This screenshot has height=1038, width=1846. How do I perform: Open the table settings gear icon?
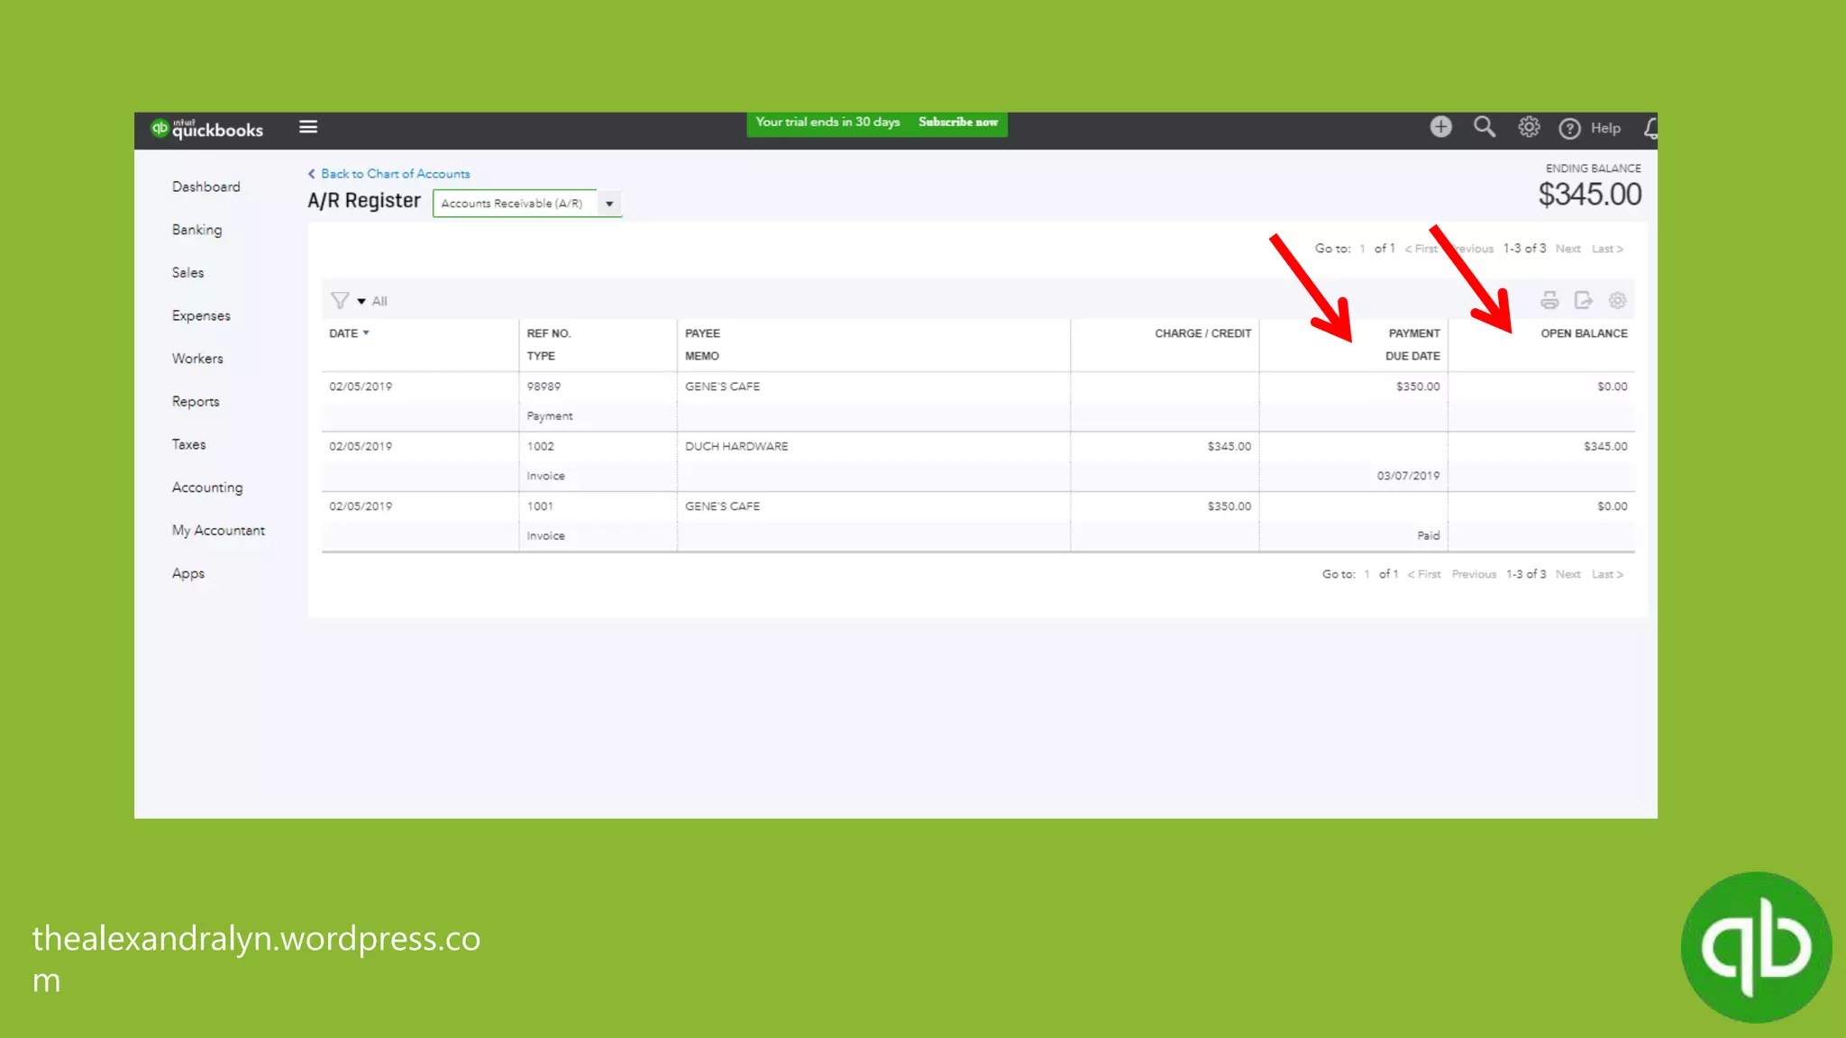[x=1617, y=301]
